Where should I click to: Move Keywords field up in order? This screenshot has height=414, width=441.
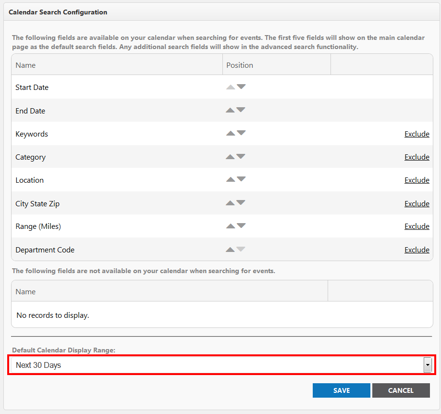click(x=230, y=133)
